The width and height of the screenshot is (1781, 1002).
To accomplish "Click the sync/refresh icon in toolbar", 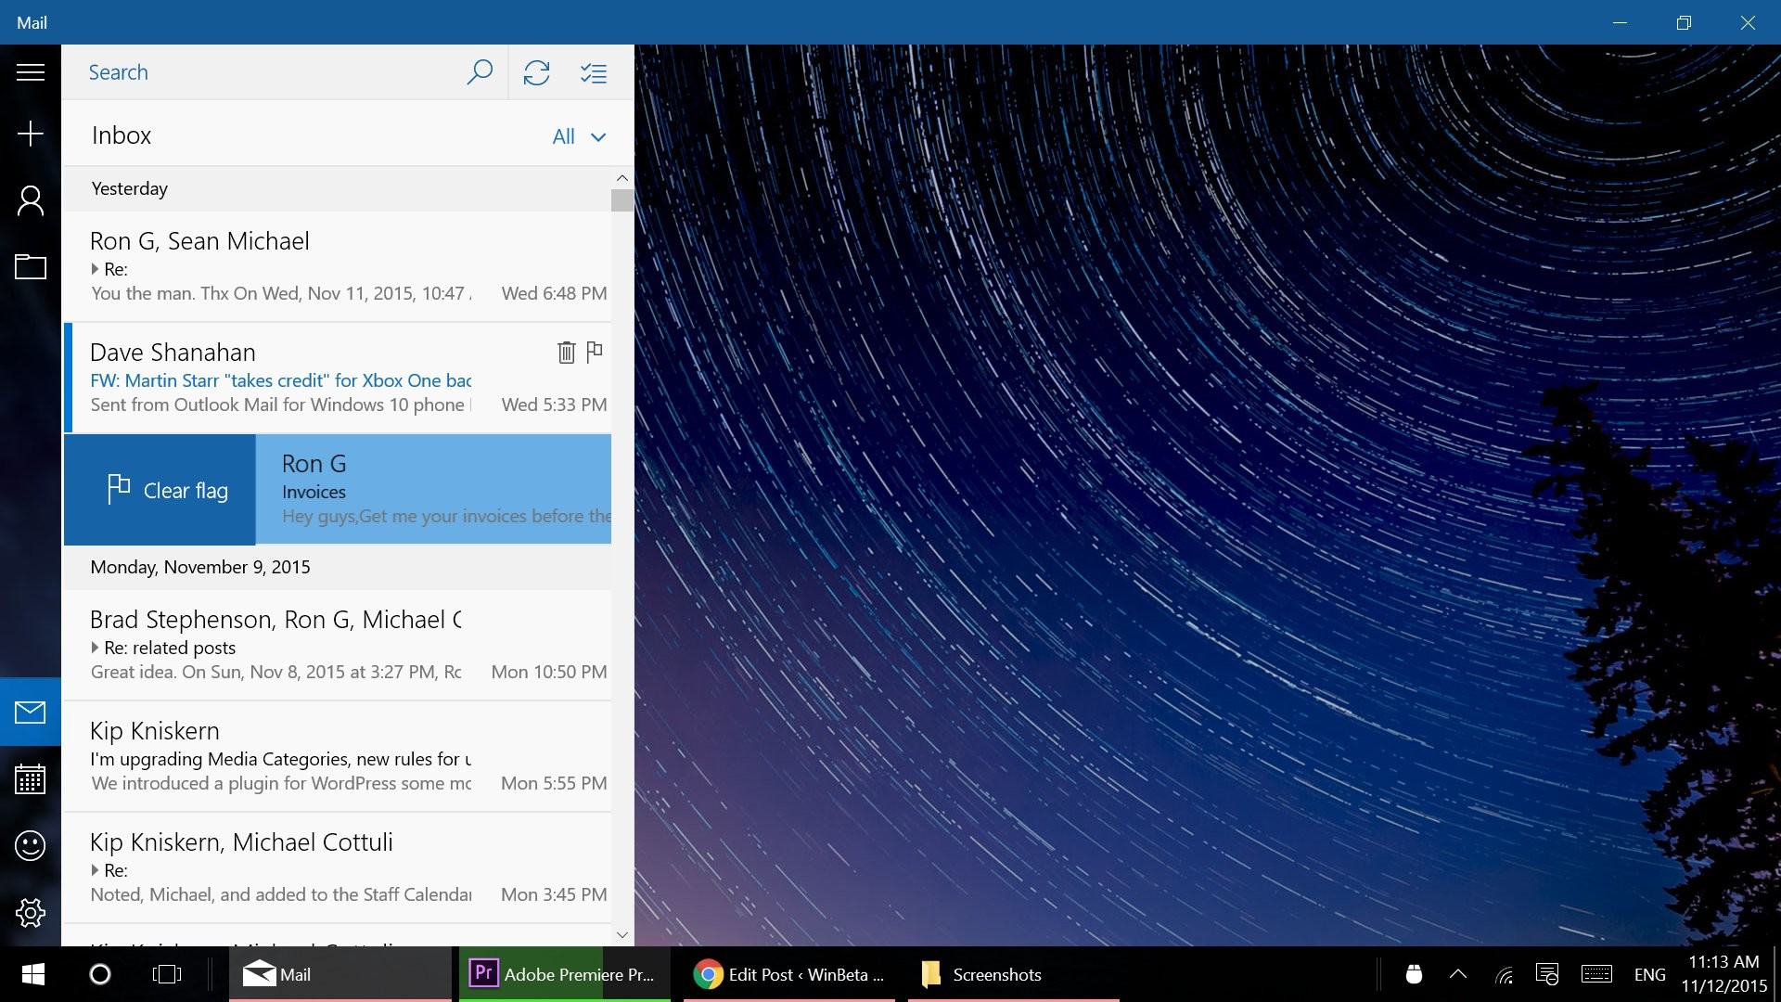I will coord(536,72).
